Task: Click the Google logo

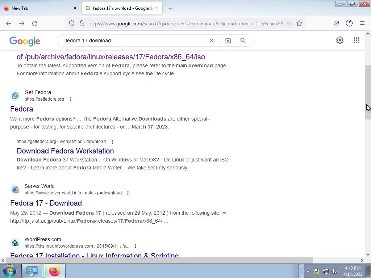Action: tap(25, 41)
